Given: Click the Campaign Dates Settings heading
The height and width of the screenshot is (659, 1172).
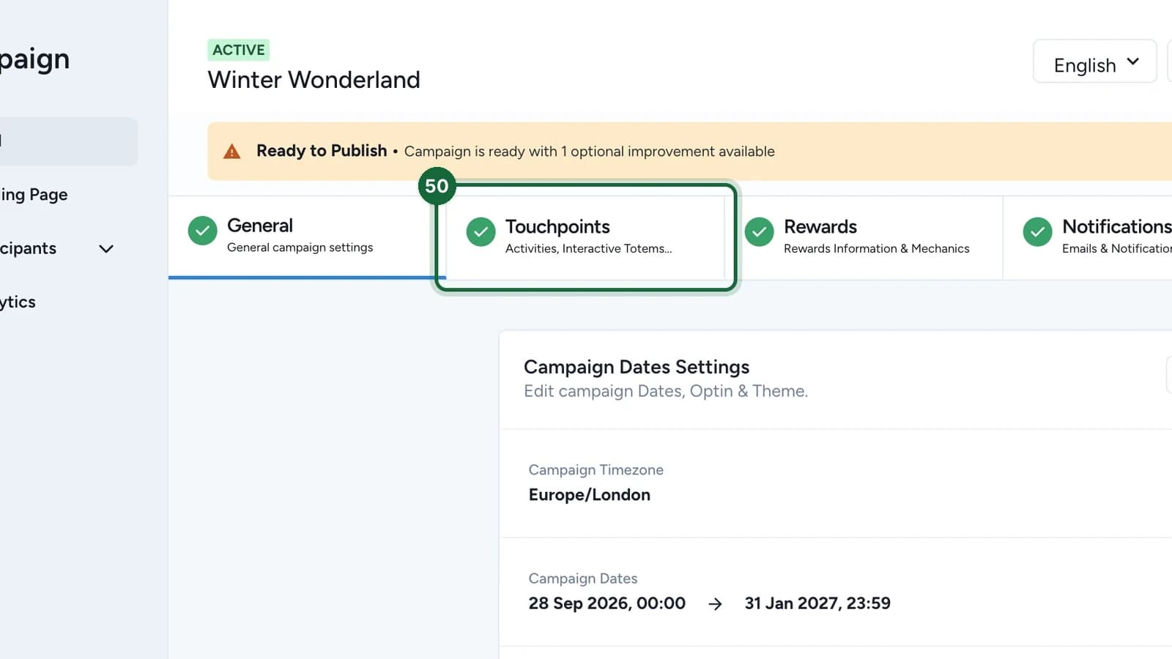Looking at the screenshot, I should click(637, 367).
